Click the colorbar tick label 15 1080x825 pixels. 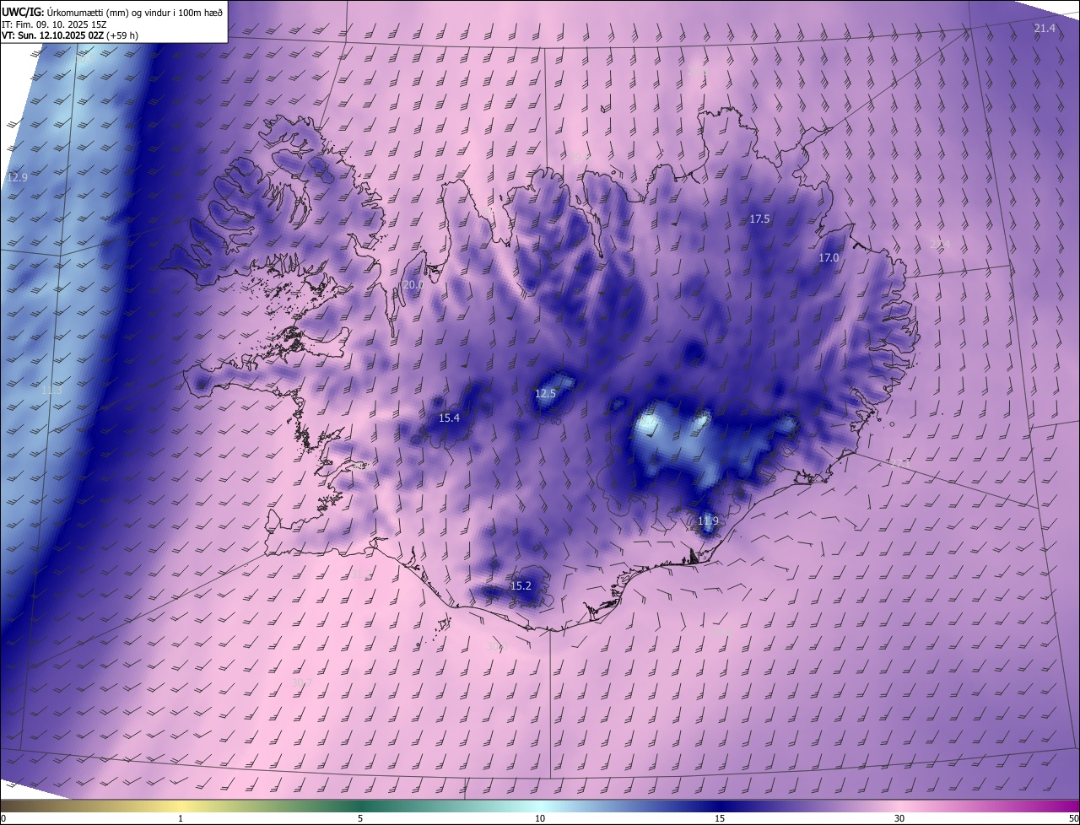[x=720, y=819]
